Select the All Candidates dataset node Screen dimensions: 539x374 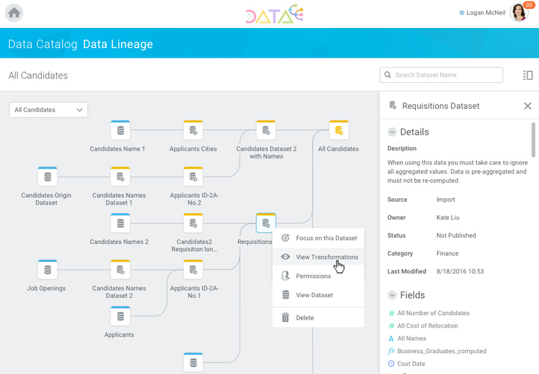(339, 131)
